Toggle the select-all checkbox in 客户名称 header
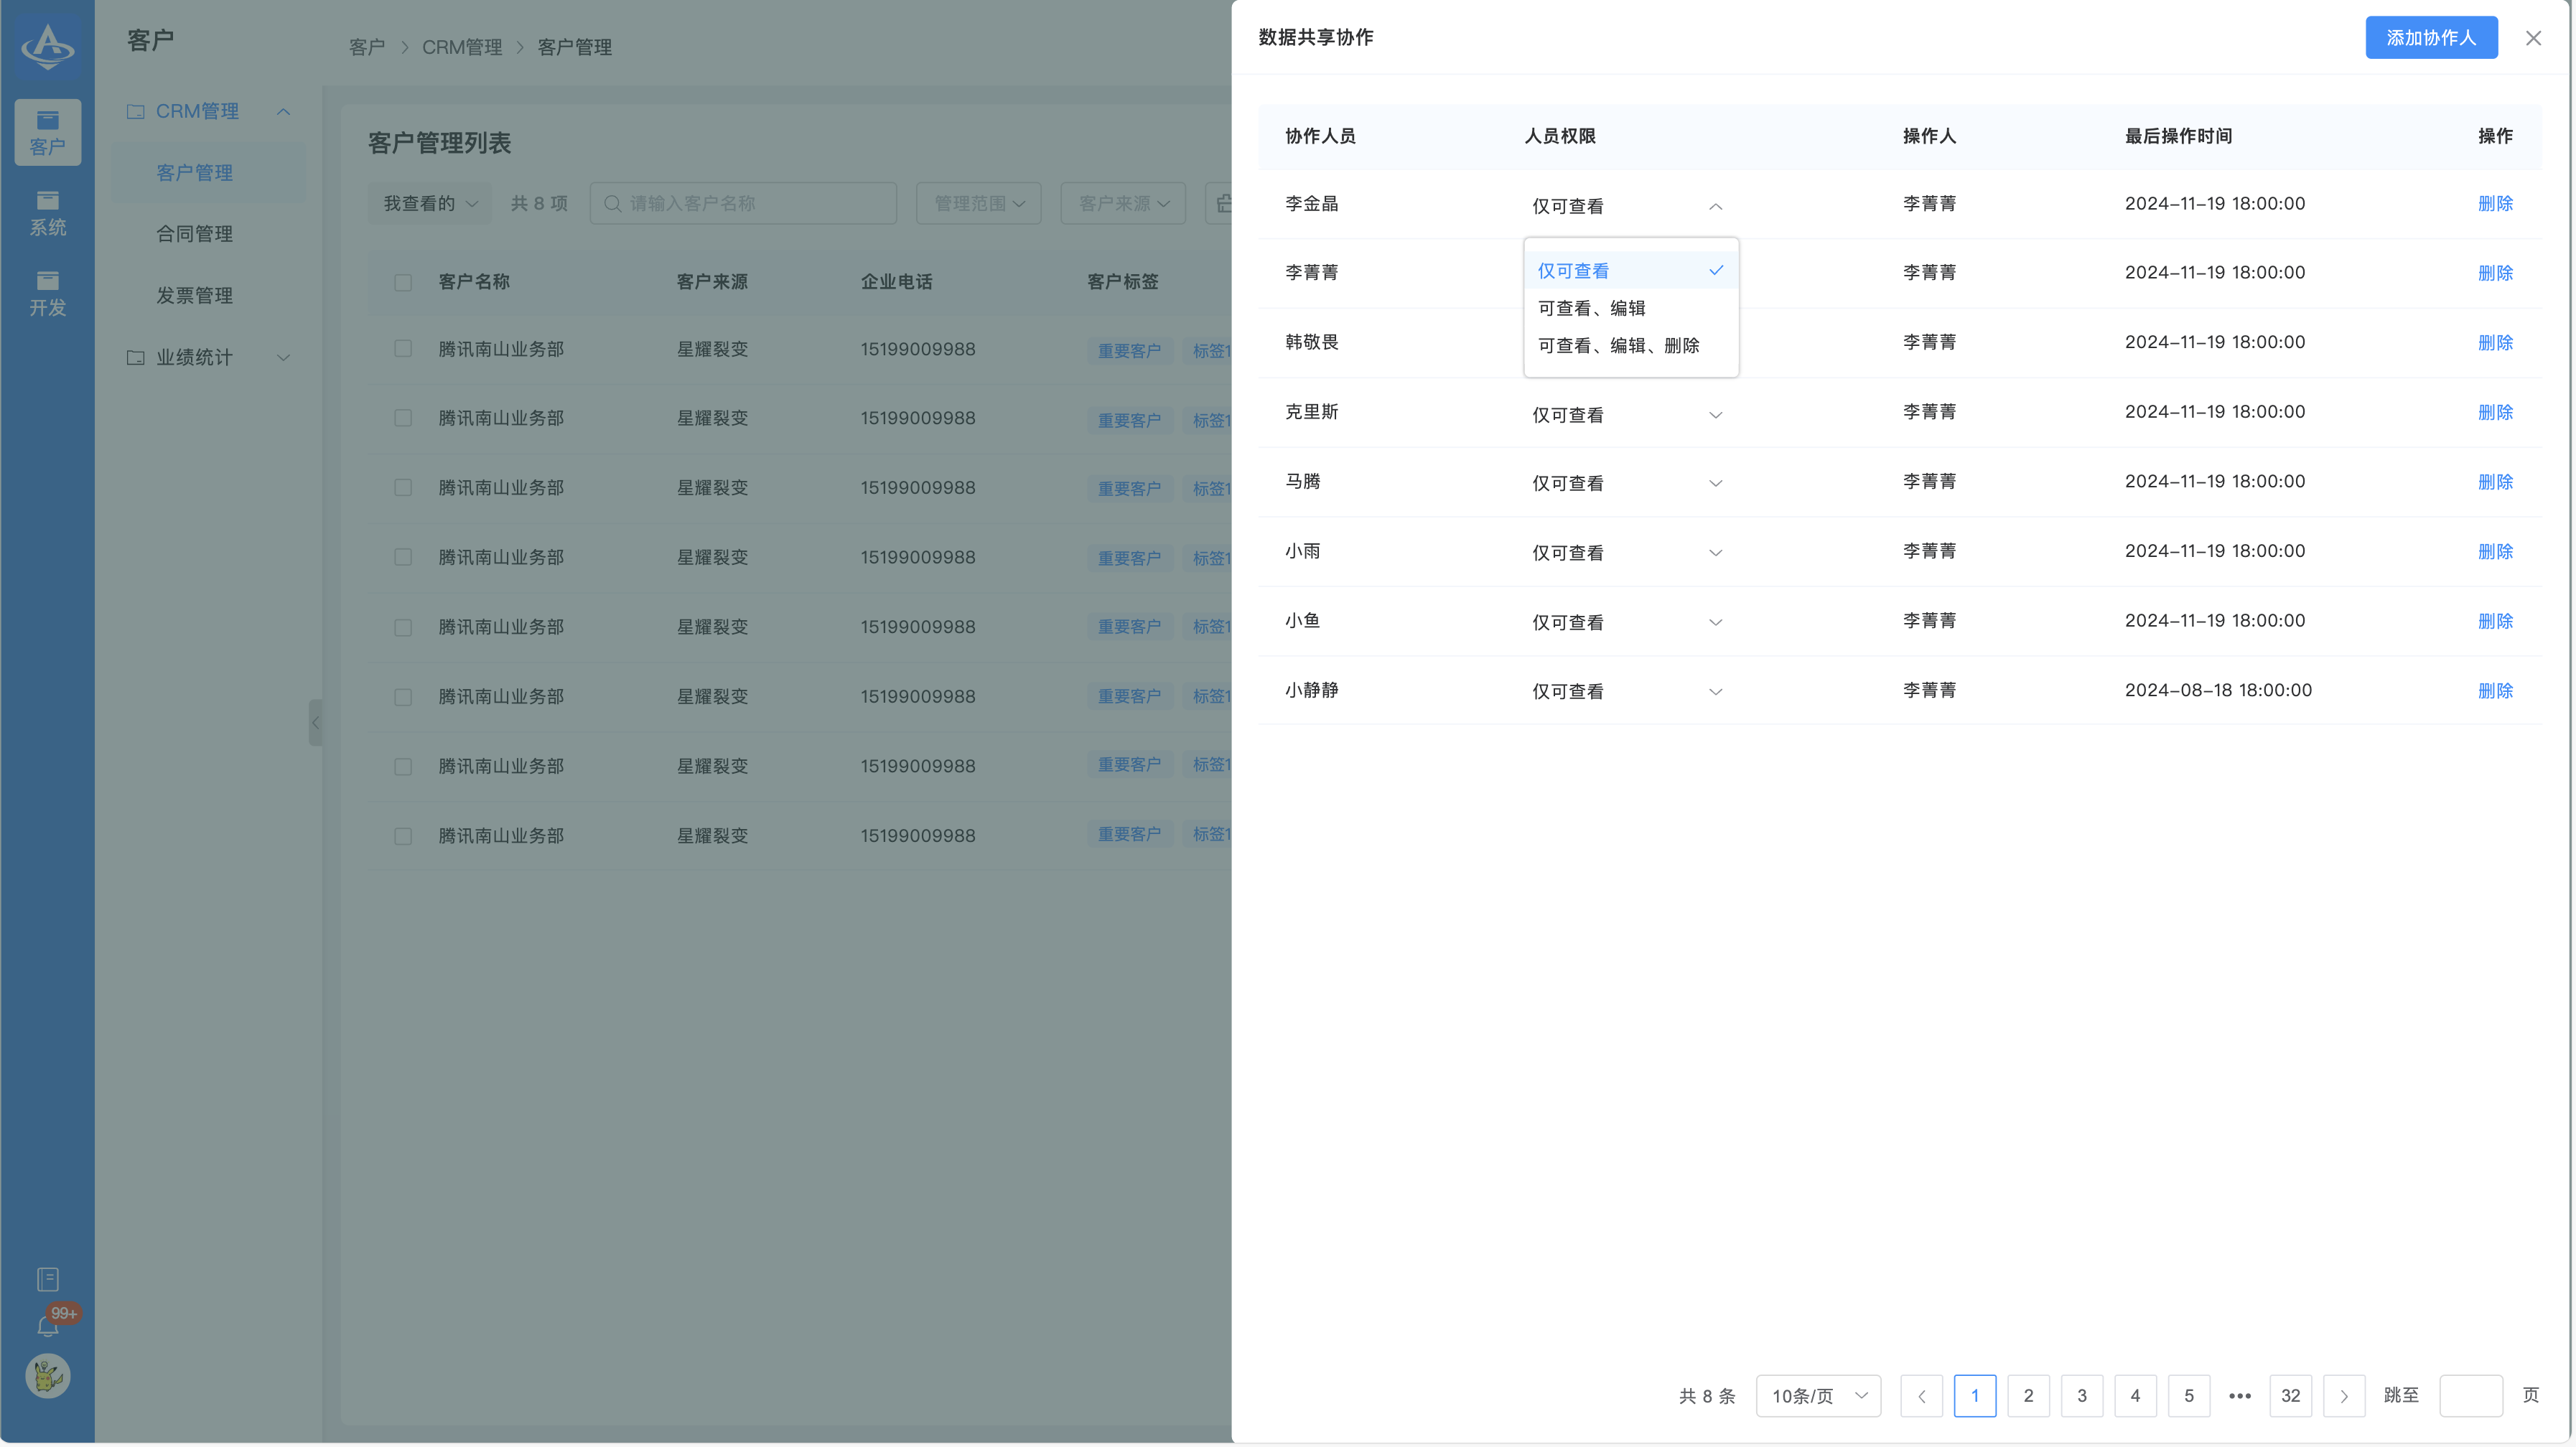Viewport: 2576px width, 1447px height. pos(403,282)
